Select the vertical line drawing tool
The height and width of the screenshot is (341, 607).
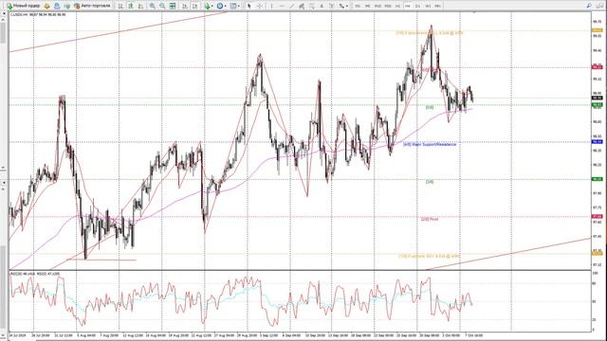click(x=271, y=6)
